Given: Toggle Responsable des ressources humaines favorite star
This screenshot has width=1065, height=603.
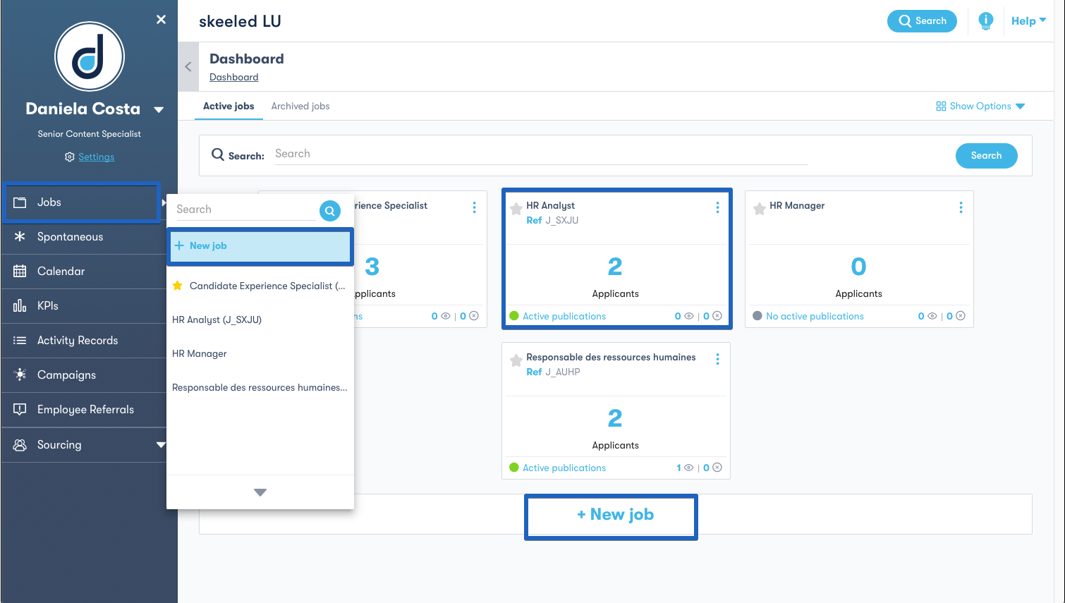Looking at the screenshot, I should coord(516,360).
